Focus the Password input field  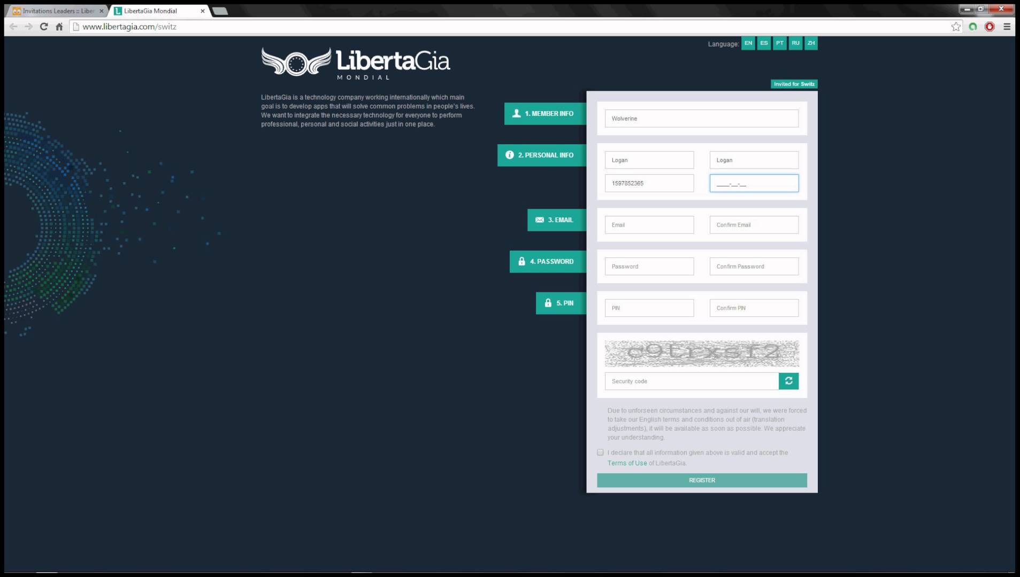[649, 267]
